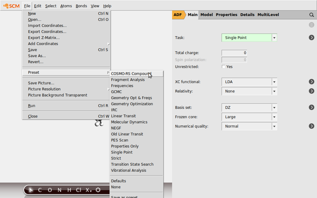This screenshot has height=198, width=317.
Task: Select Vibrational Analysis preset
Action: click(x=136, y=170)
